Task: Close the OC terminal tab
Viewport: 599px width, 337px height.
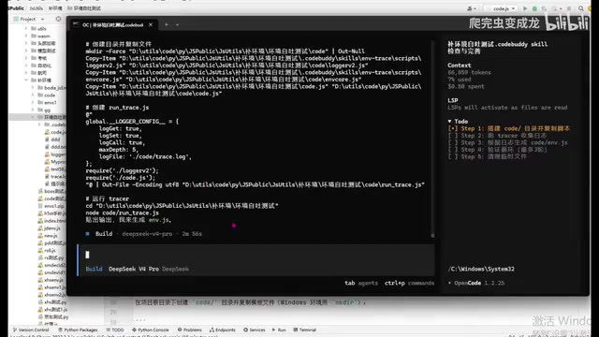Action: pos(151,25)
